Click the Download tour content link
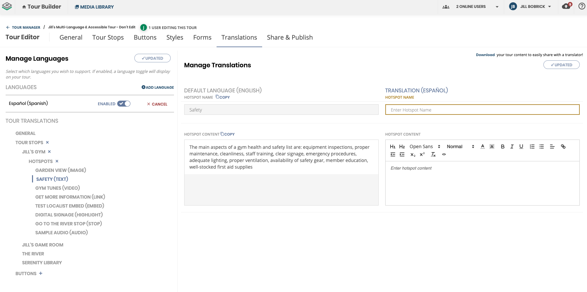The image size is (587, 292). [x=485, y=55]
